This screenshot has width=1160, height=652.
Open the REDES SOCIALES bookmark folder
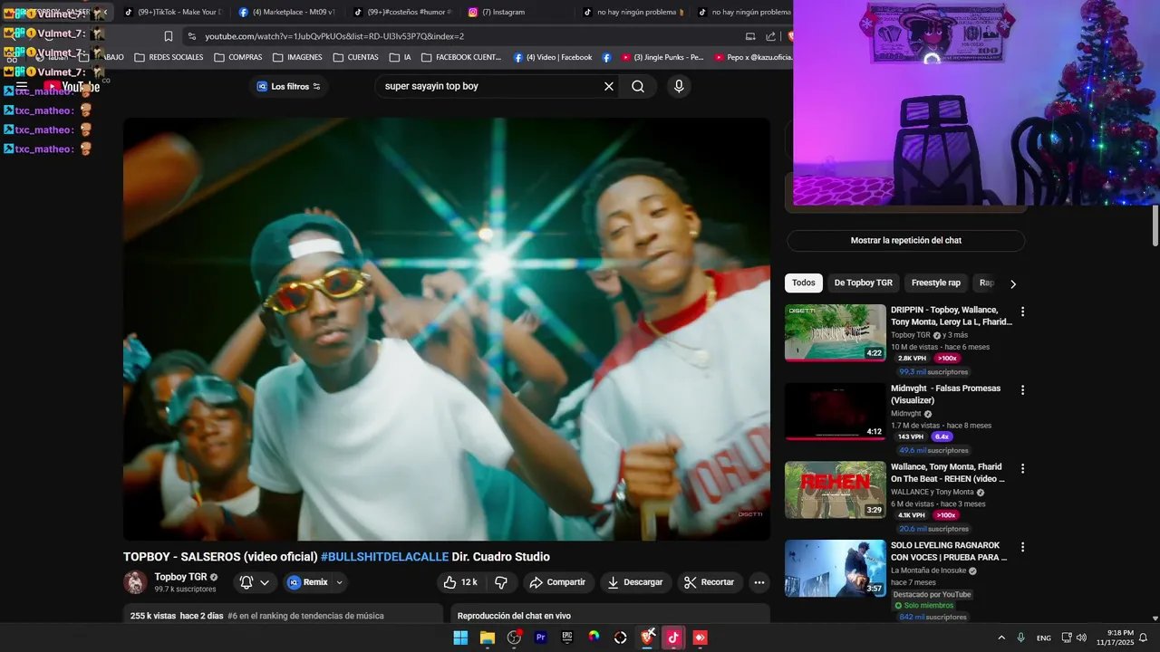(169, 57)
